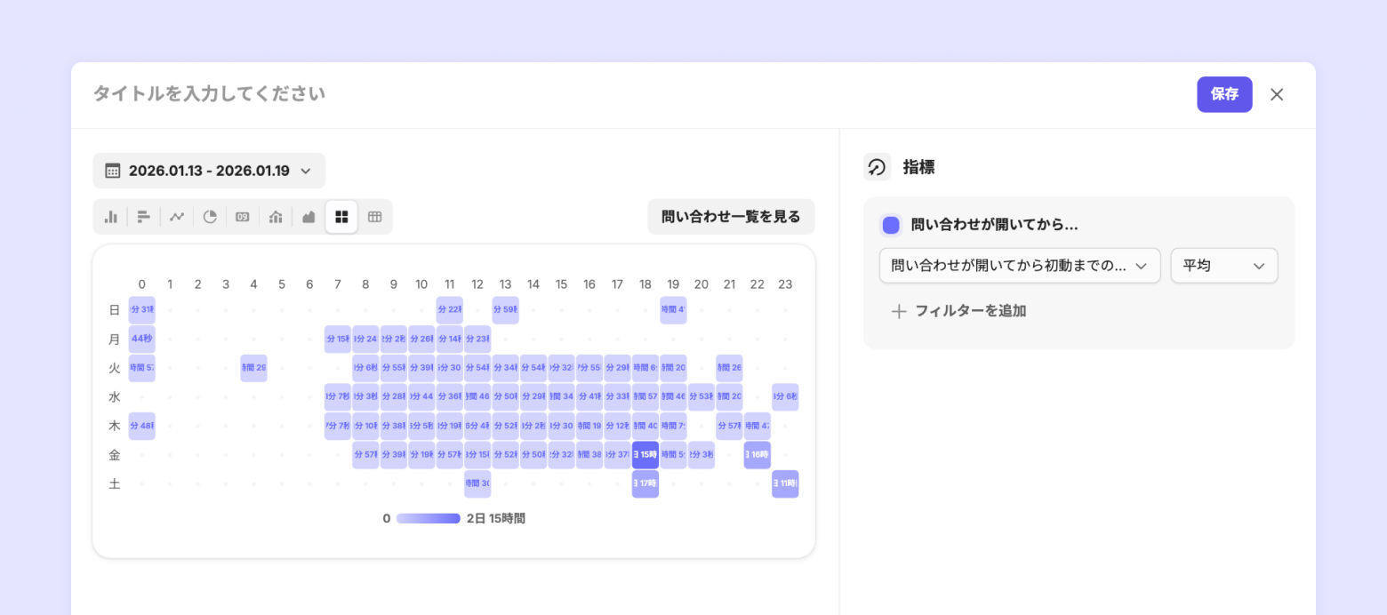
Task: Switch to vertical bar chart view
Action: pos(111,217)
